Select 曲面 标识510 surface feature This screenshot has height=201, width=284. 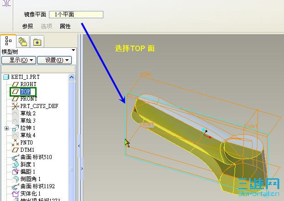click(x=36, y=157)
